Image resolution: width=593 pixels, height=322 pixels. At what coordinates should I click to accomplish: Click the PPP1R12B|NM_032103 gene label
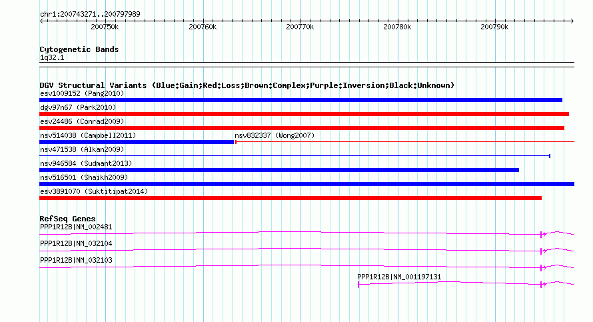pos(76,260)
